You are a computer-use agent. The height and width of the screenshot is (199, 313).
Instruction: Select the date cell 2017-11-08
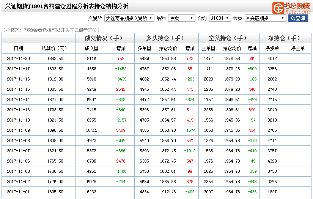(x=18, y=141)
